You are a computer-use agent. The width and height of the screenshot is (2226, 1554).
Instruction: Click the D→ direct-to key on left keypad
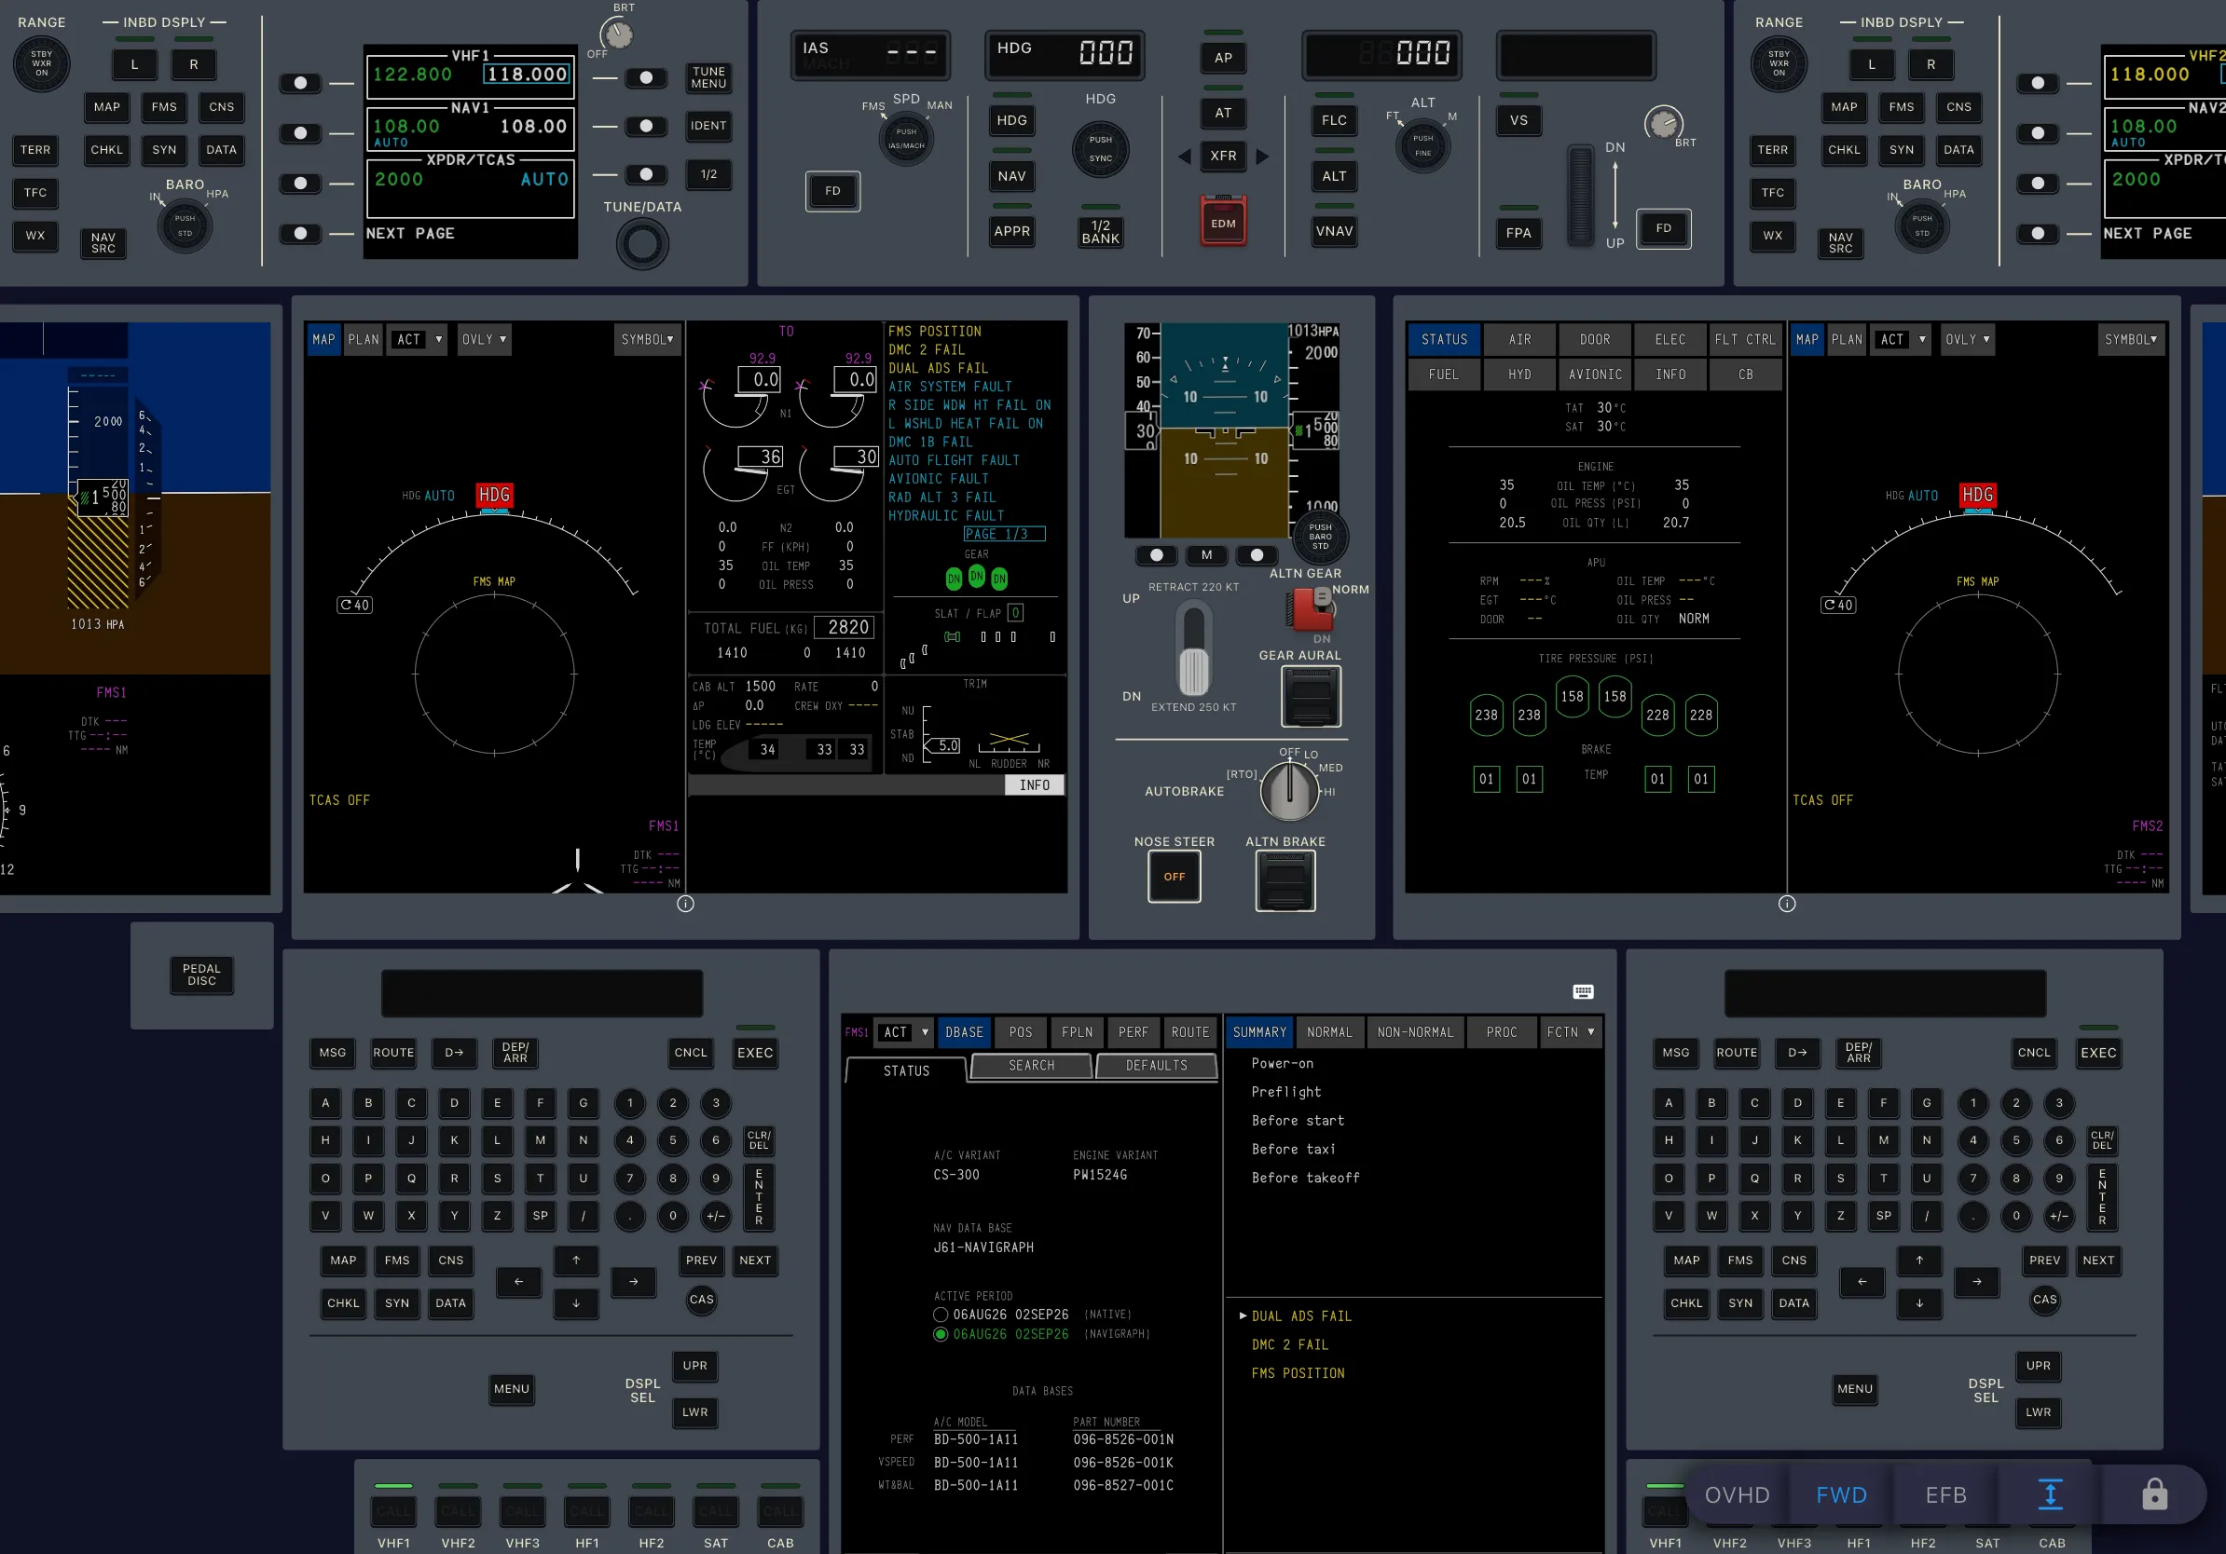(x=454, y=1052)
